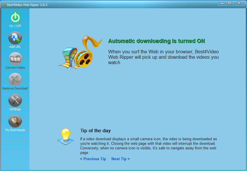Click the film reel music logo image
Viewport: 247px width, 171px height.
click(x=80, y=52)
